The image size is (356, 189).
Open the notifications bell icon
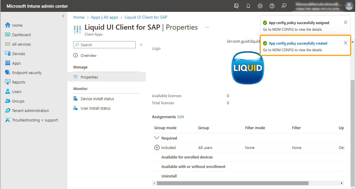pos(248,6)
